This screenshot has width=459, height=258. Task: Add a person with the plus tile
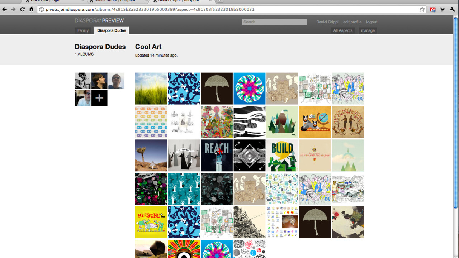(x=99, y=98)
